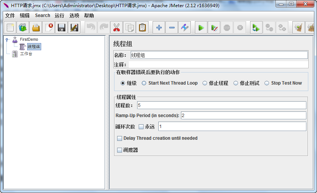This screenshot has height=193, width=317.
Task: Click the 线程数 thread count field
Action: [222, 105]
